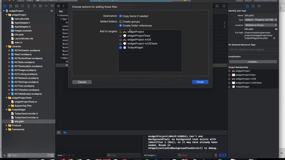Viewport: 285px width, 160px height.
Task: Open the Type dropdown Default Property List XML
Action: tap(261, 20)
